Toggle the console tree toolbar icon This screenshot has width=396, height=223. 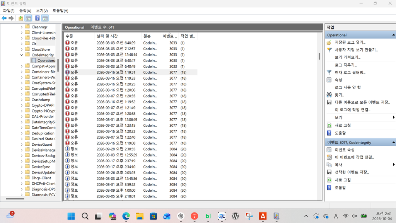[28, 18]
